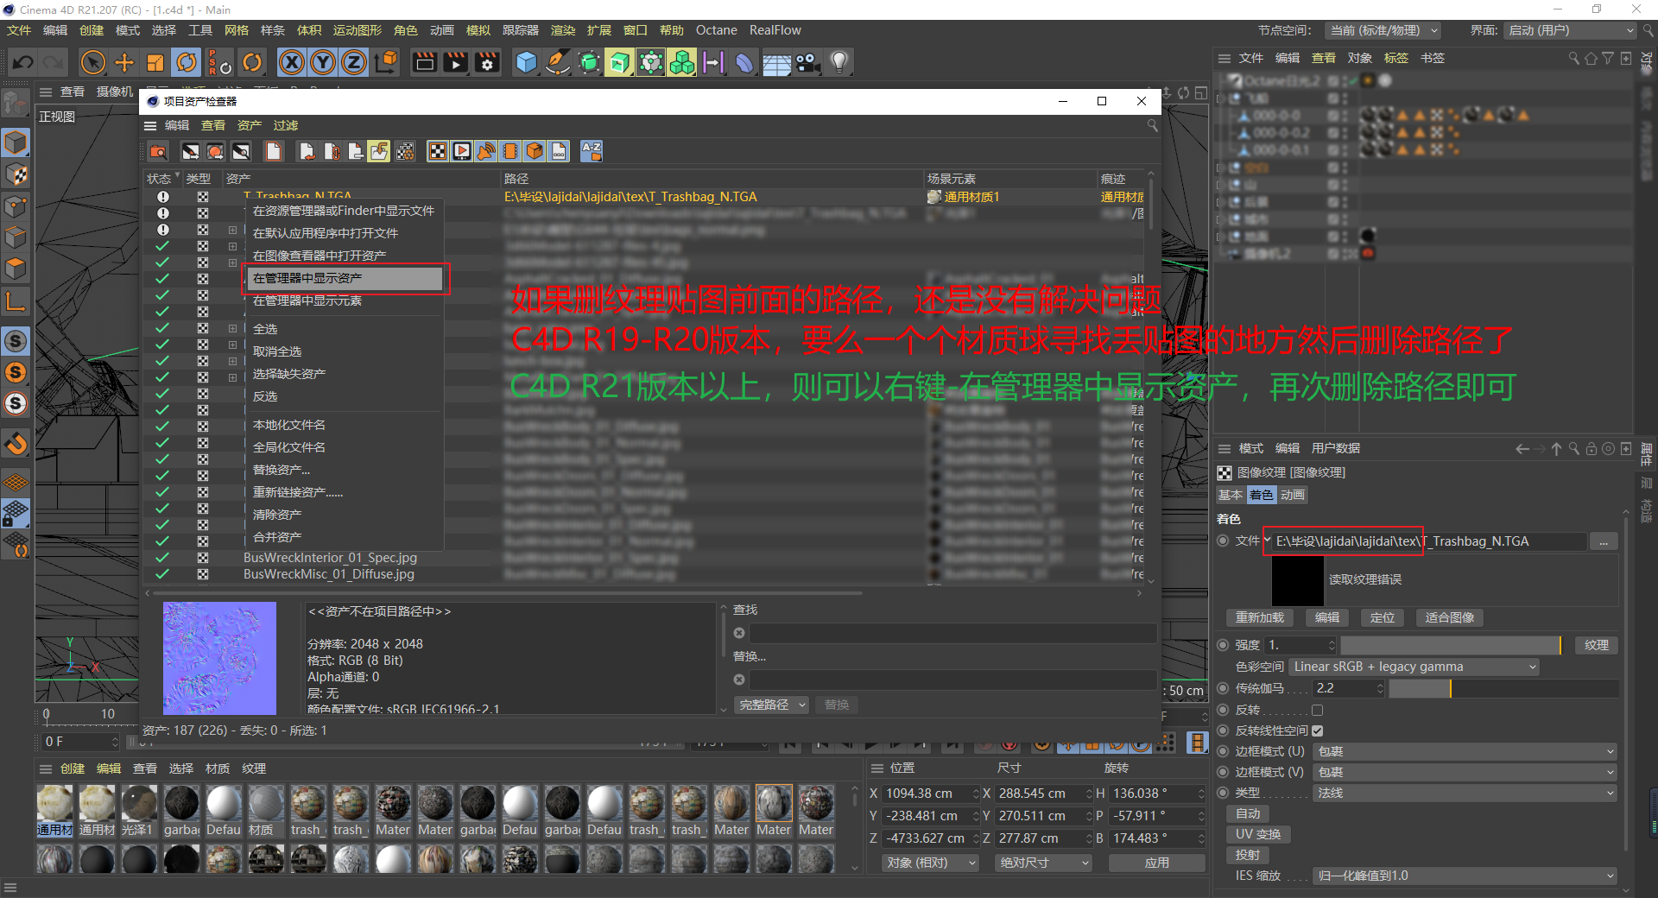Click the MoGraph Cloner green cubes icon
This screenshot has height=898, width=1658.
coord(682,62)
